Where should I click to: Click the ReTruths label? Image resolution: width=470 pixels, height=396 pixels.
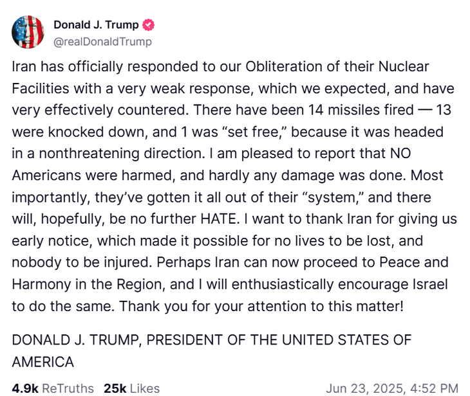(x=69, y=388)
